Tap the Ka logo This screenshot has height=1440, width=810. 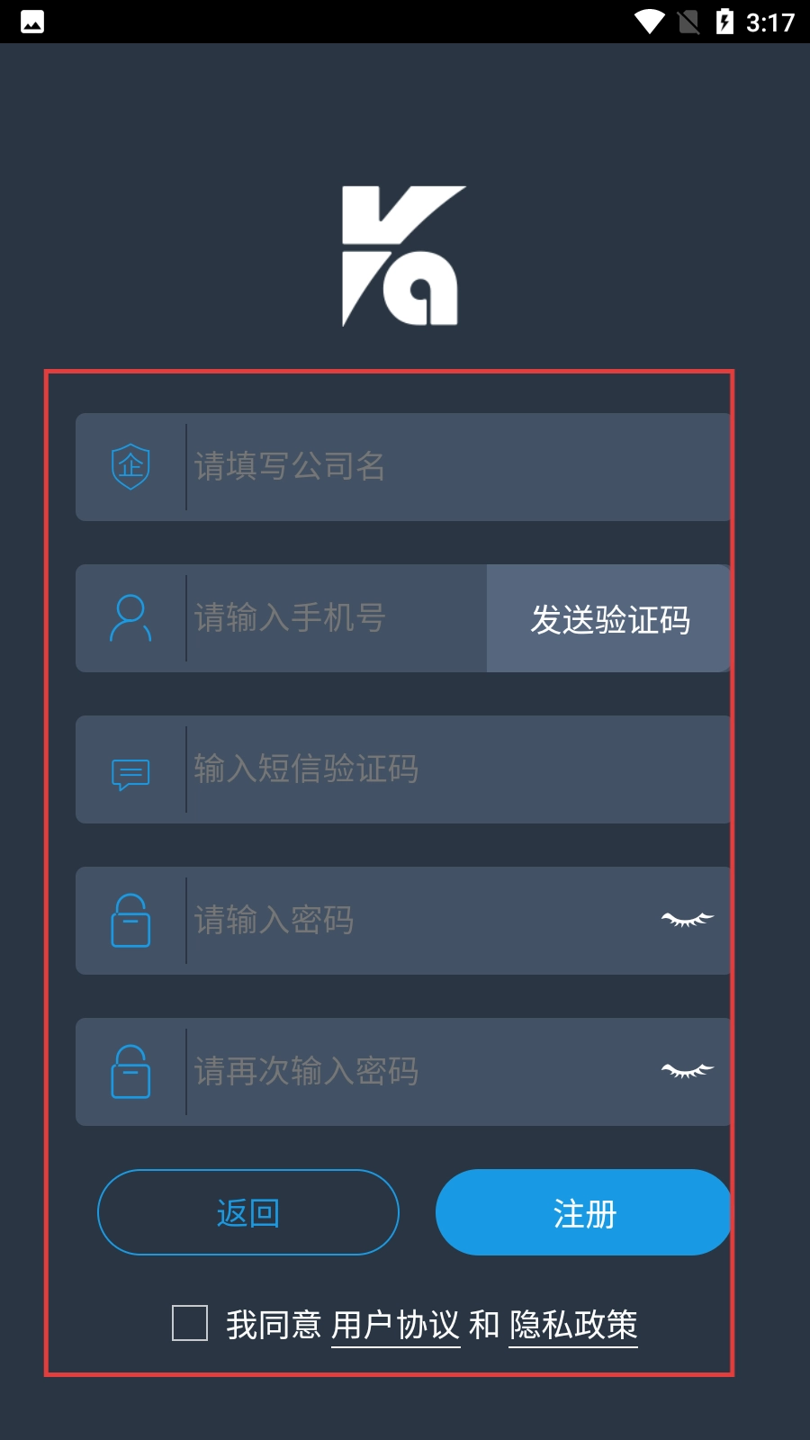(x=403, y=256)
